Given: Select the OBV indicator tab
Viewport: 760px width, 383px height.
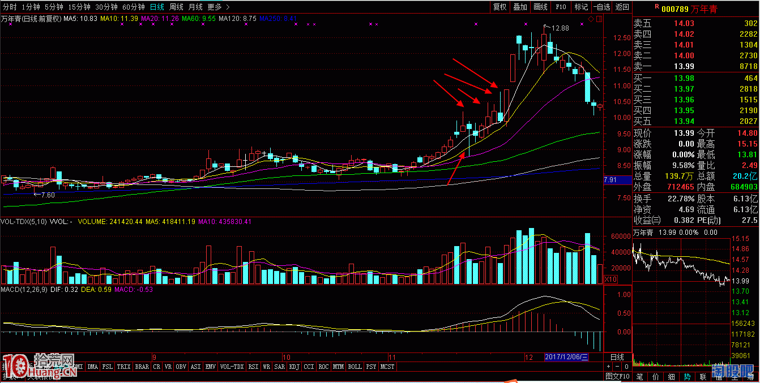Looking at the screenshot, I should (182, 367).
